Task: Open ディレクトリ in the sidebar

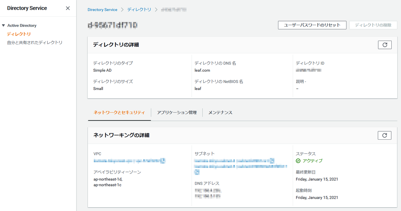Action: click(x=19, y=34)
